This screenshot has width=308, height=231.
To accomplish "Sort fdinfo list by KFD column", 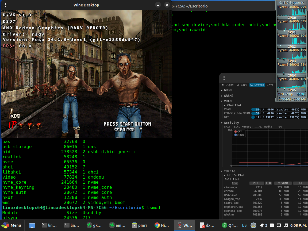I will 268,183.
